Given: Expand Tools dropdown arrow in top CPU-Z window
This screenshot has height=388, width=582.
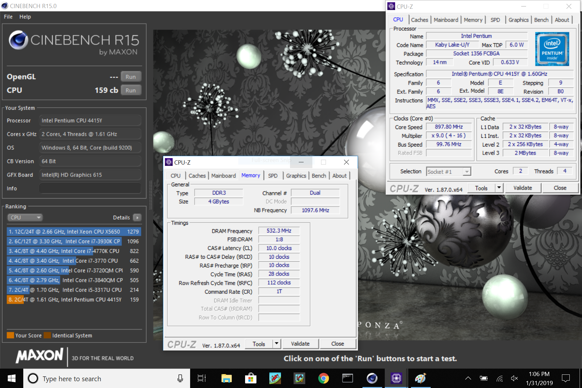Looking at the screenshot, I should pyautogui.click(x=499, y=188).
